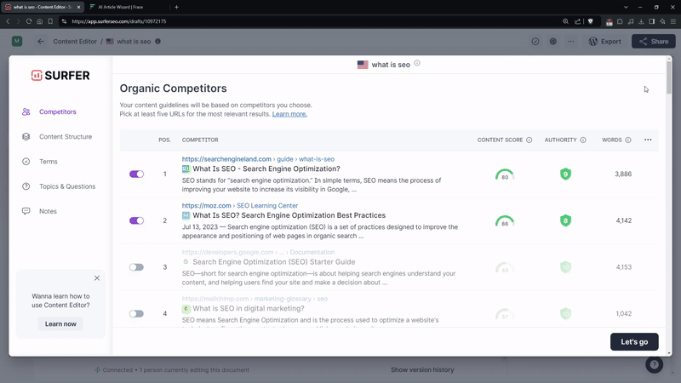This screenshot has width=681, height=383.
Task: Open the Terms sidebar section
Action: pyautogui.click(x=49, y=162)
